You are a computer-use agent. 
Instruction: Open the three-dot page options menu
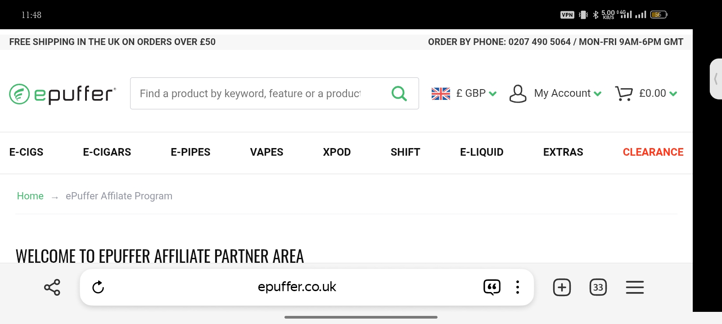coord(518,287)
